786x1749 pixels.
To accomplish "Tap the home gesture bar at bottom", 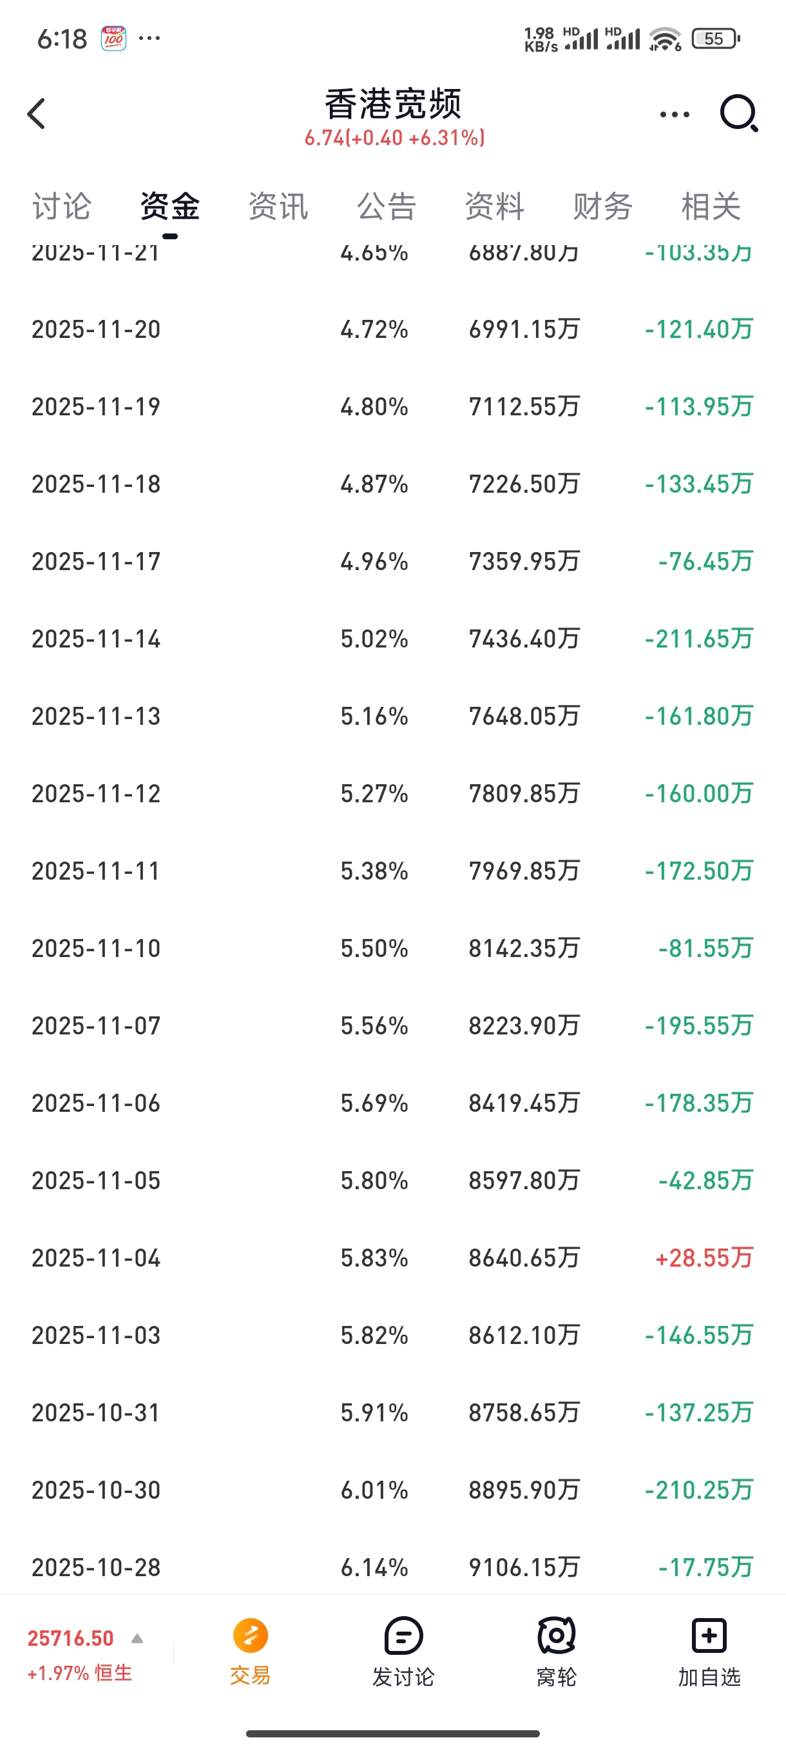I will click(x=392, y=1734).
